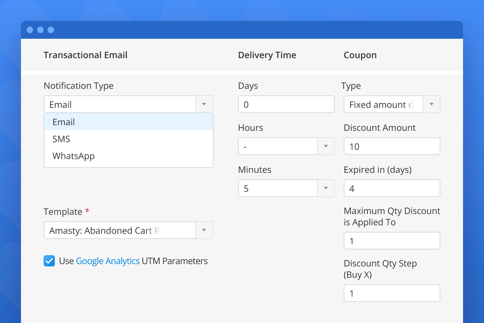Click the Maximum Qty Discount field

[392, 241]
